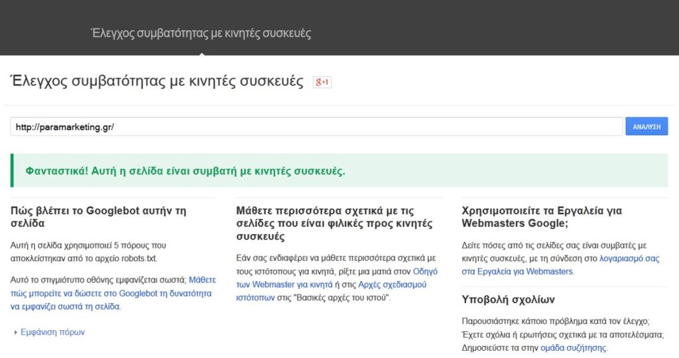Open the header tab Έλεγχος συμβατότητας με κινητές συσκευές

click(201, 33)
